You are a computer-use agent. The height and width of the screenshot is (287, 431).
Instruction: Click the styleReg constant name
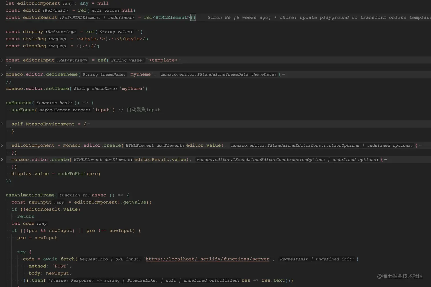coord(34,39)
